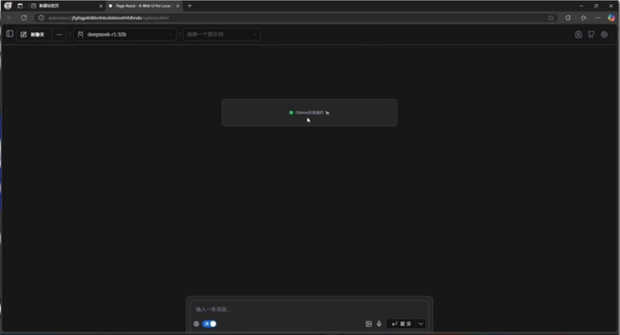Image resolution: width=620 pixels, height=335 pixels.
Task: Open the settings gear icon in header
Action: pyautogui.click(x=604, y=35)
